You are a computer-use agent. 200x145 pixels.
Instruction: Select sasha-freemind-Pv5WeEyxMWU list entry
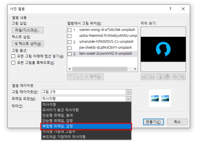point(108,36)
